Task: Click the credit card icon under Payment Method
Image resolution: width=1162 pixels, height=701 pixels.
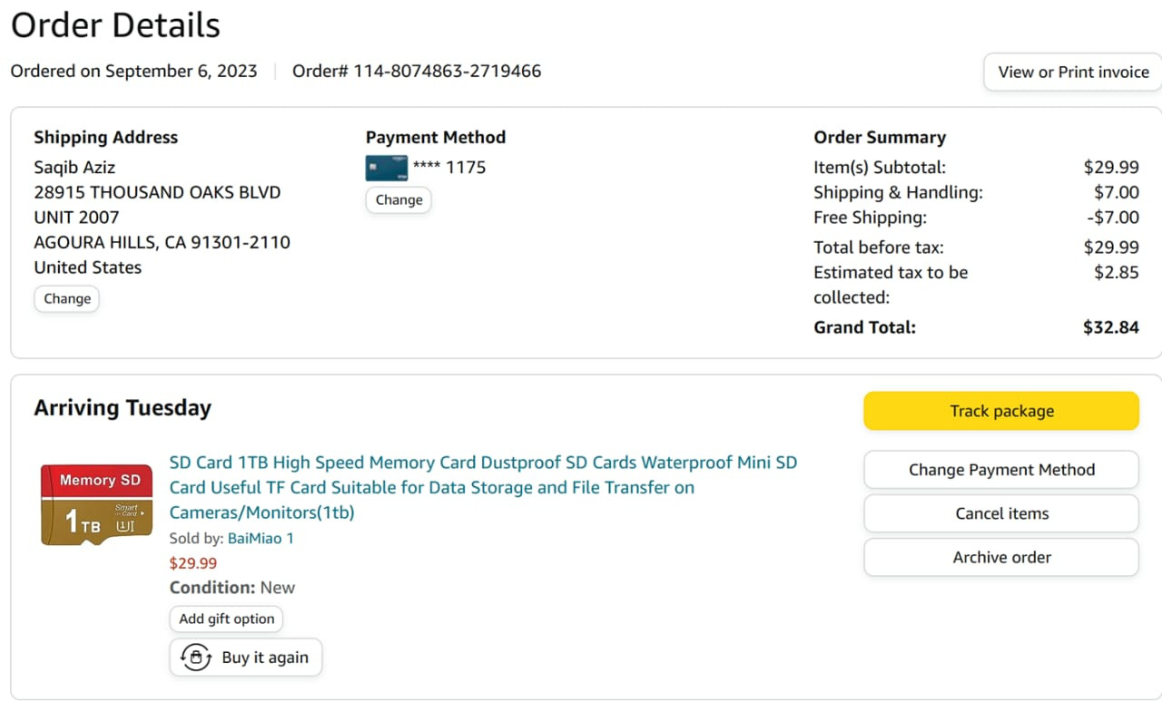Action: click(387, 168)
